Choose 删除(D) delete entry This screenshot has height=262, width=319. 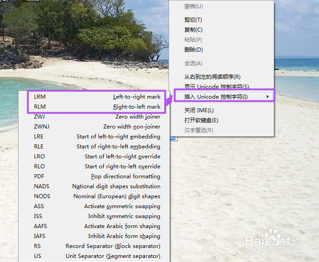(x=222, y=50)
